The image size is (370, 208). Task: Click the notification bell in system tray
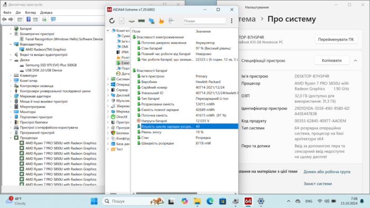(x=362, y=201)
